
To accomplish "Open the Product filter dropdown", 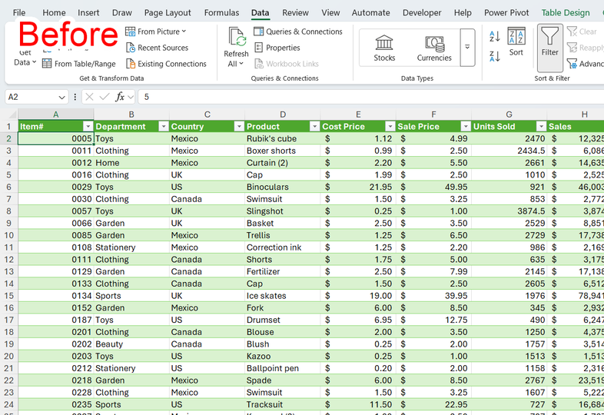I will pyautogui.click(x=315, y=126).
